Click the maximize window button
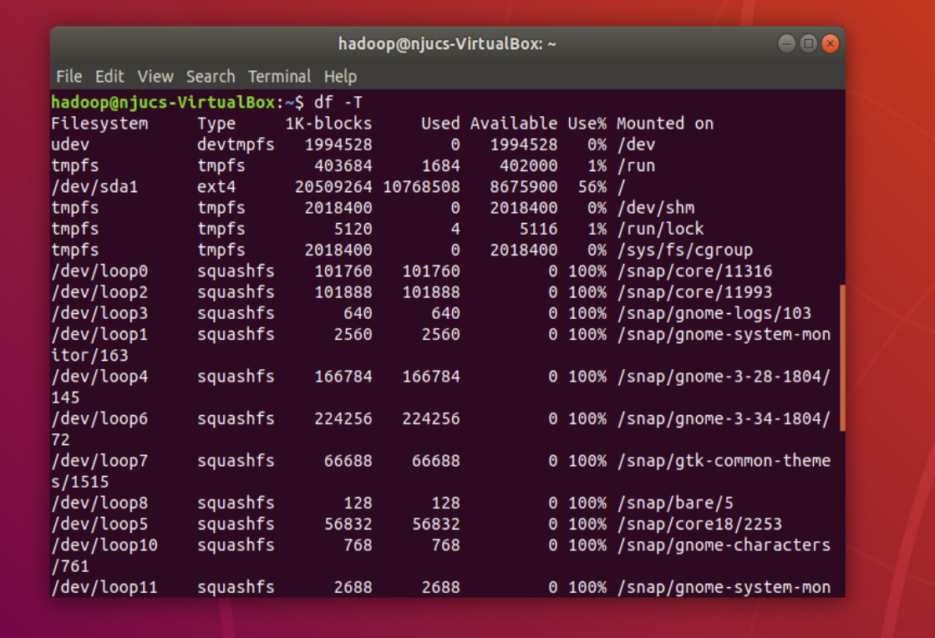The height and width of the screenshot is (638, 935). [808, 43]
